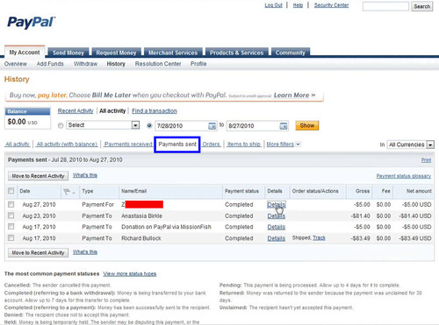The height and width of the screenshot is (325, 439).
Task: Choose the Select dropdown radio button
Action: 61,125
